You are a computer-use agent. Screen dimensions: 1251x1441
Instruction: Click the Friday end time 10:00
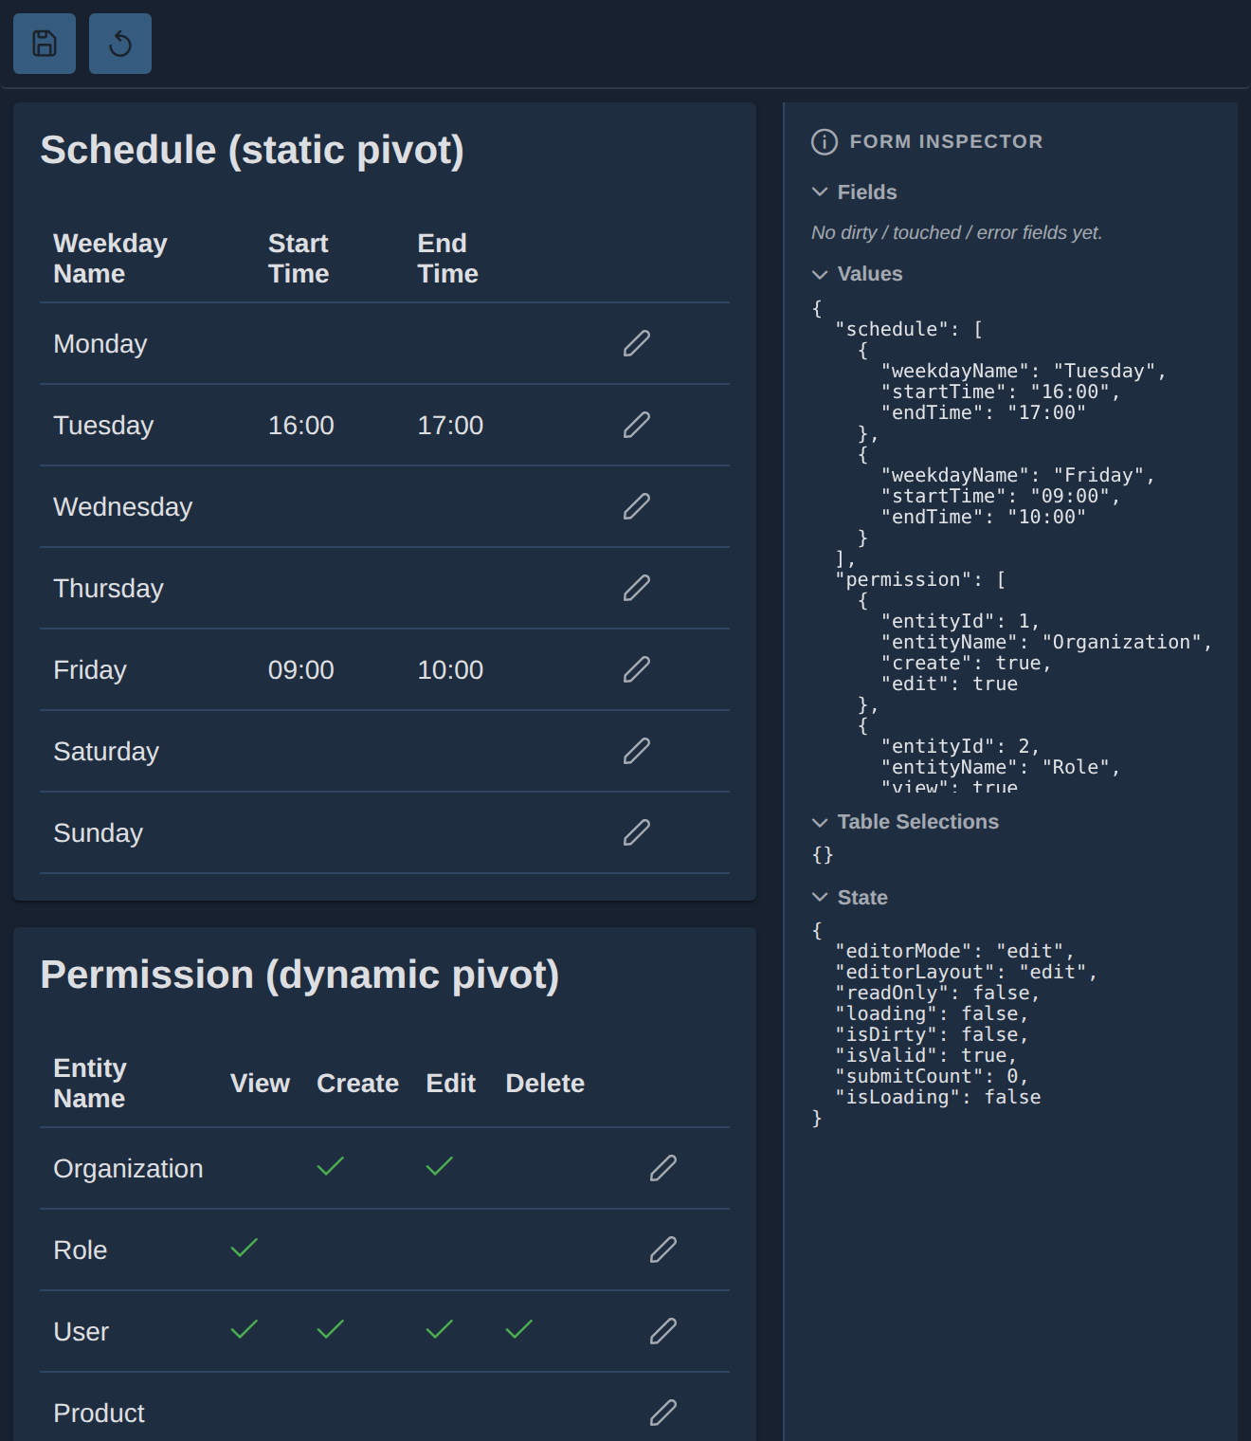coord(450,669)
